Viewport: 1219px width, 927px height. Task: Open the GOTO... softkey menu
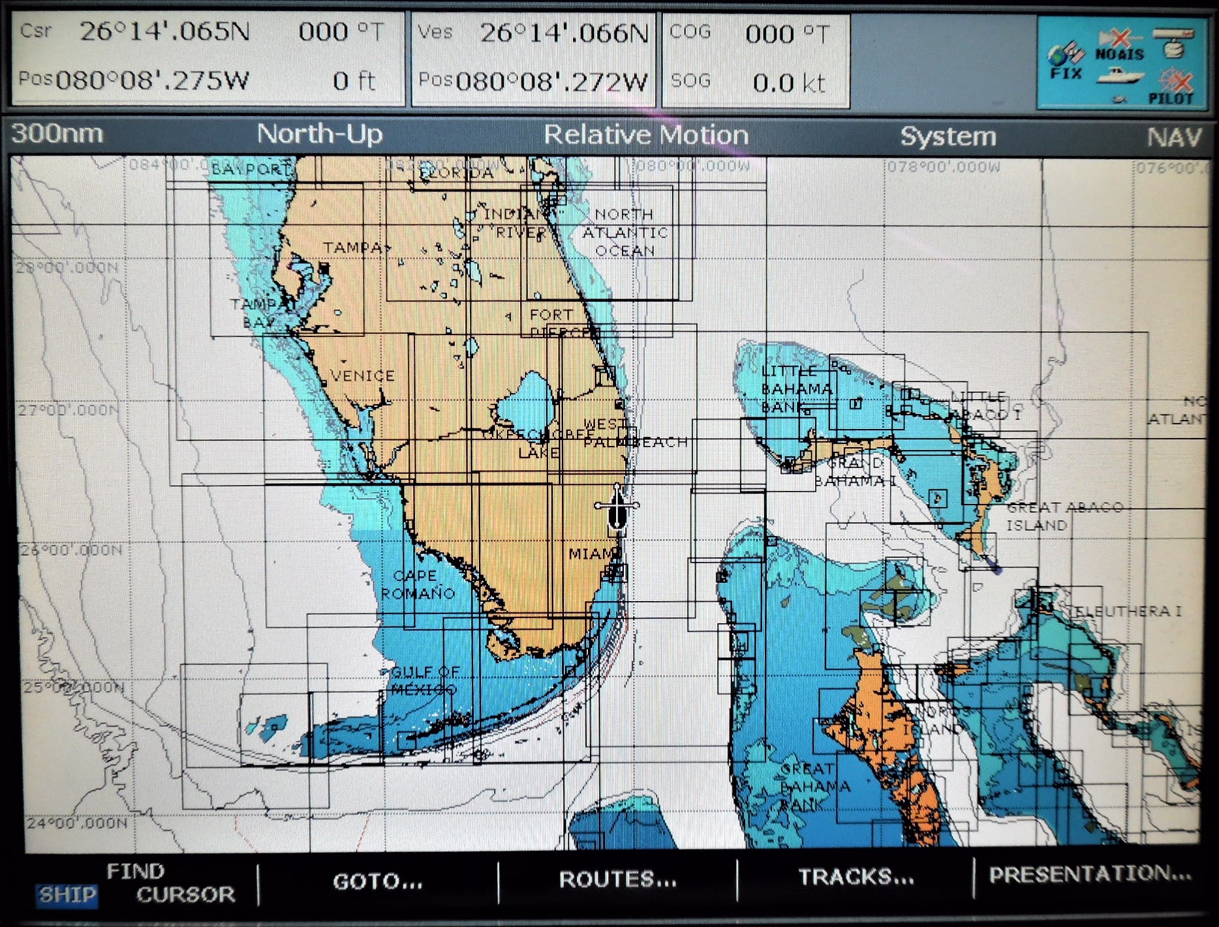pos(378,881)
